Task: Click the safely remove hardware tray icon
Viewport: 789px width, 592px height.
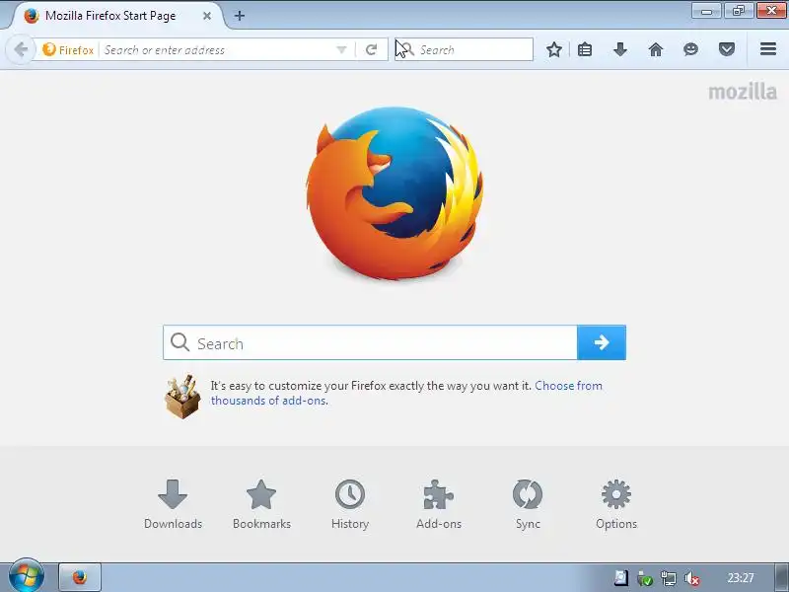Action: point(645,578)
